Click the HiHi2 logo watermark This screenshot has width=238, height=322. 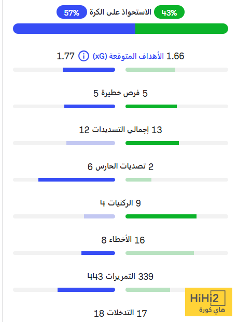pos(208,302)
